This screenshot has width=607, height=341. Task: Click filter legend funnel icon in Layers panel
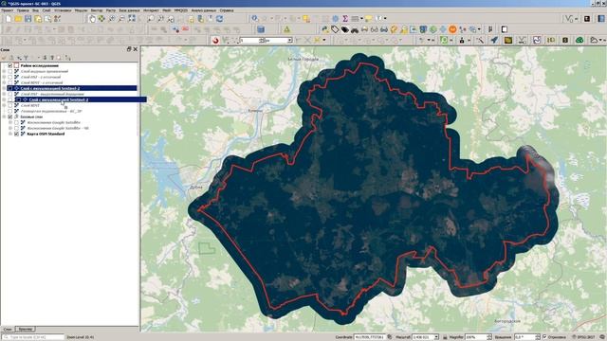tap(27, 58)
